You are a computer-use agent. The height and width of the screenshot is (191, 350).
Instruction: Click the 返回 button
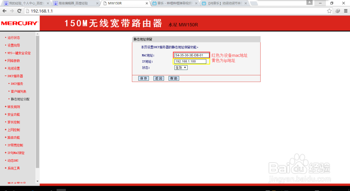[159, 78]
